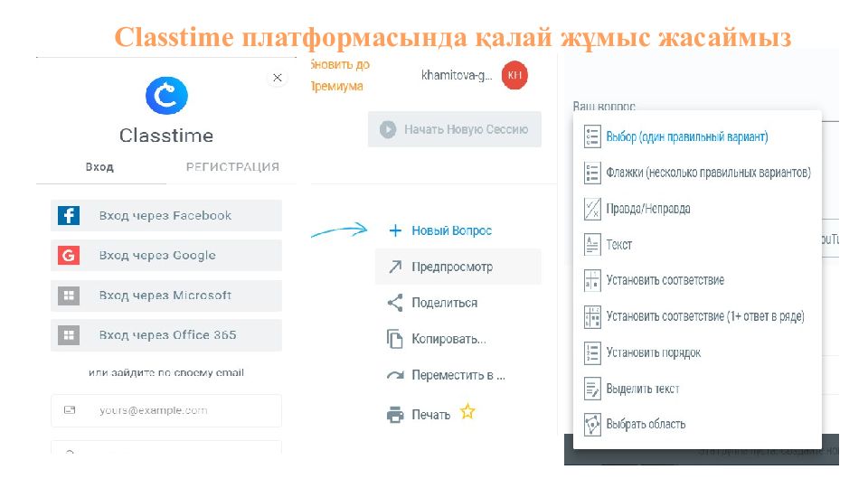The image size is (868, 488).
Task: Click the Текст question type icon
Action: [x=592, y=245]
